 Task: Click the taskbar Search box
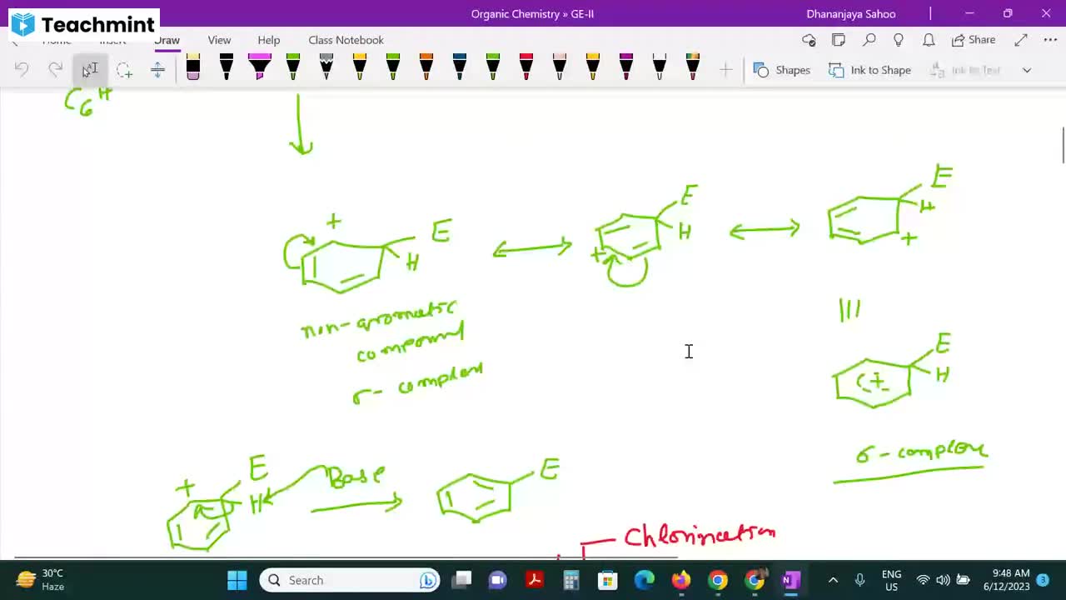(349, 580)
